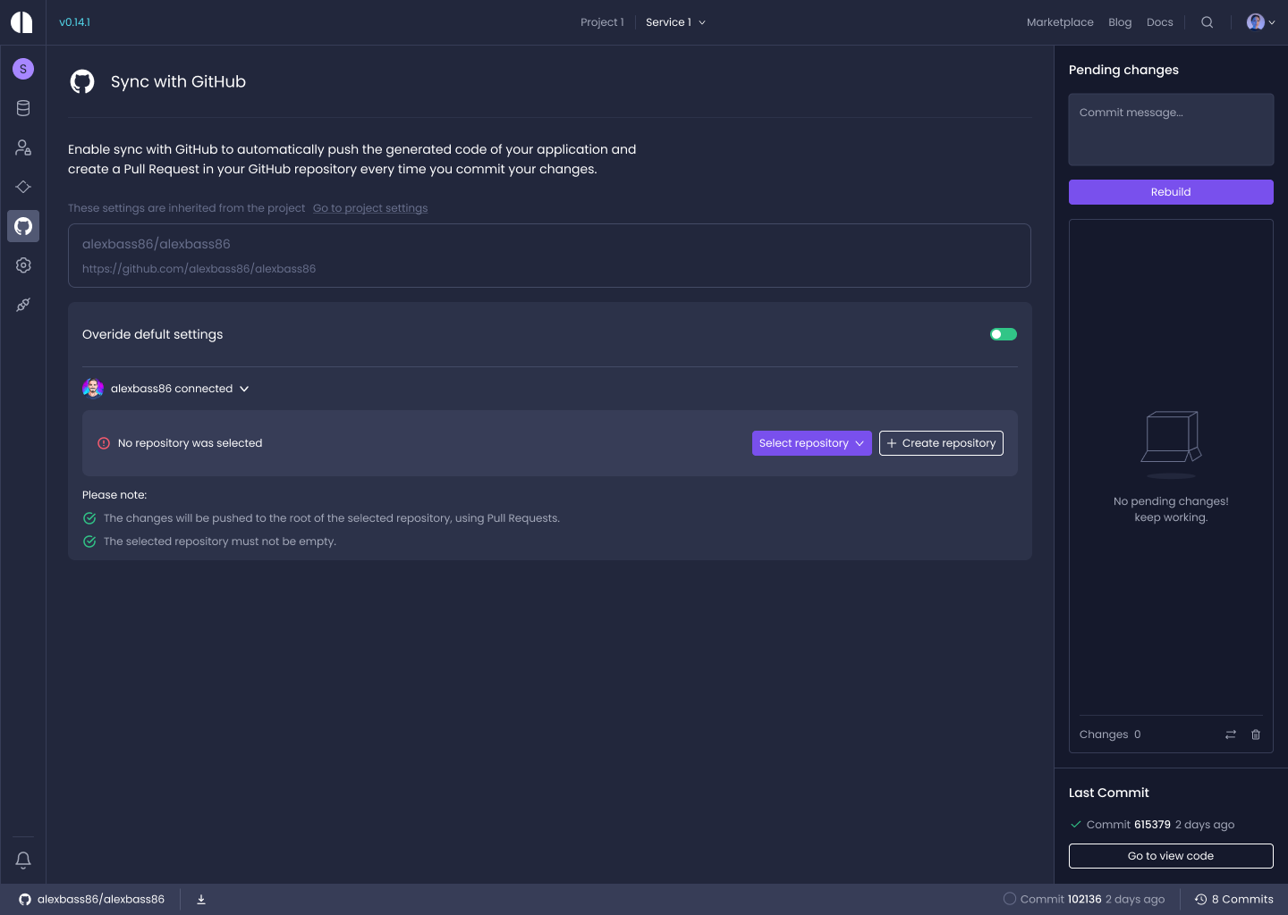This screenshot has width=1288, height=915.
Task: Open the diamond connections icon in sidebar
Action: 23,187
